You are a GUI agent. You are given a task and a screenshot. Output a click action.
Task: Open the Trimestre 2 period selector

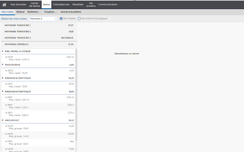(43, 19)
